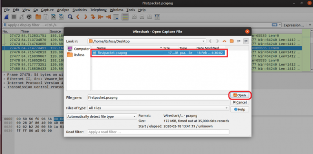Click the magnifier find packet icon
Image resolution: width=313 pixels, height=154 pixels.
coord(70,17)
